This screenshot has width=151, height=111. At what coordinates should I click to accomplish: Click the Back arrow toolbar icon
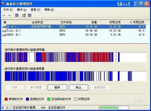click(x=4, y=15)
